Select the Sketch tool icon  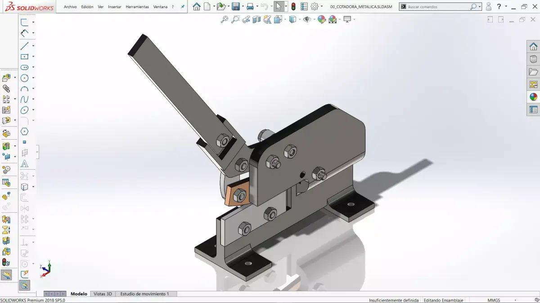point(25,22)
